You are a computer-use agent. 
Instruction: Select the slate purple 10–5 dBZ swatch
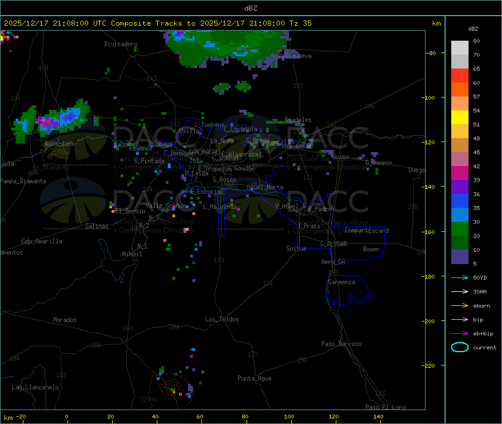tap(460, 257)
